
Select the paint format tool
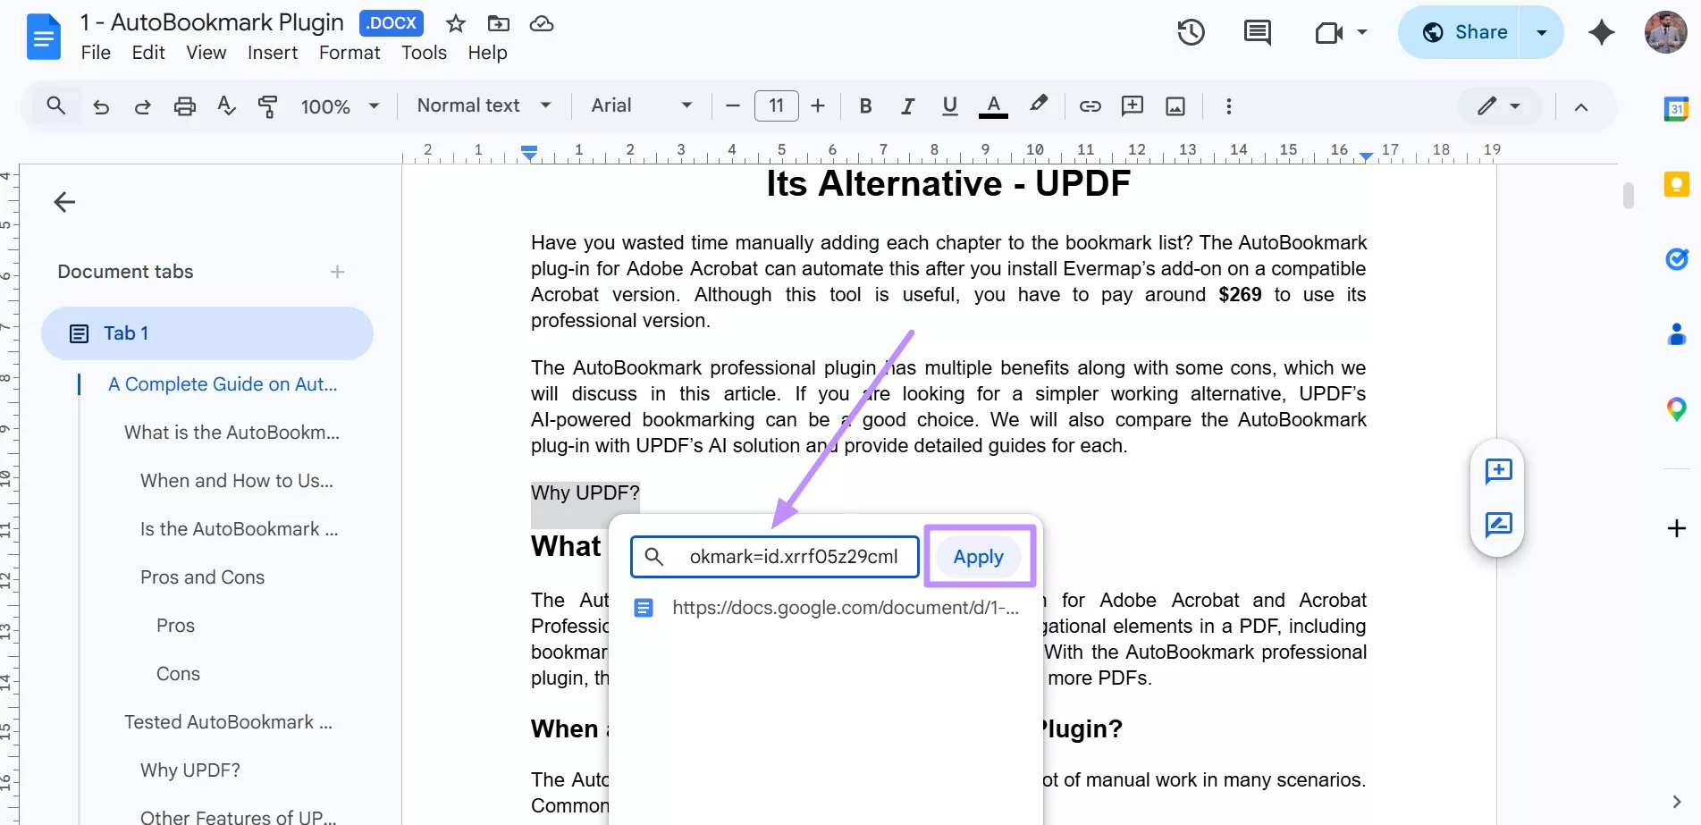267,105
